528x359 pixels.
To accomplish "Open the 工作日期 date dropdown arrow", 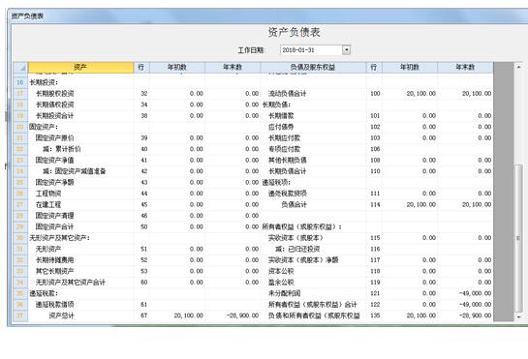I will [x=346, y=50].
